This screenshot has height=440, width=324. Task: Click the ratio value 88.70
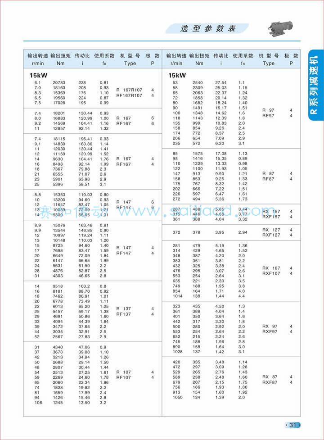click(x=84, y=291)
